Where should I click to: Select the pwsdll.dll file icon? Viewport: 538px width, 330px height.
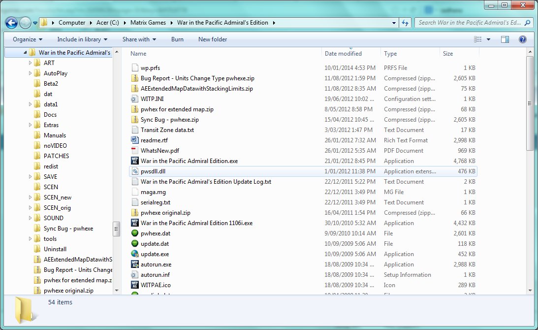tap(135, 171)
